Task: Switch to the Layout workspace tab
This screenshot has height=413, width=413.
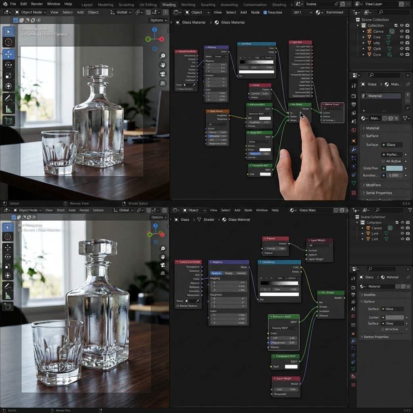Action: 87,5
